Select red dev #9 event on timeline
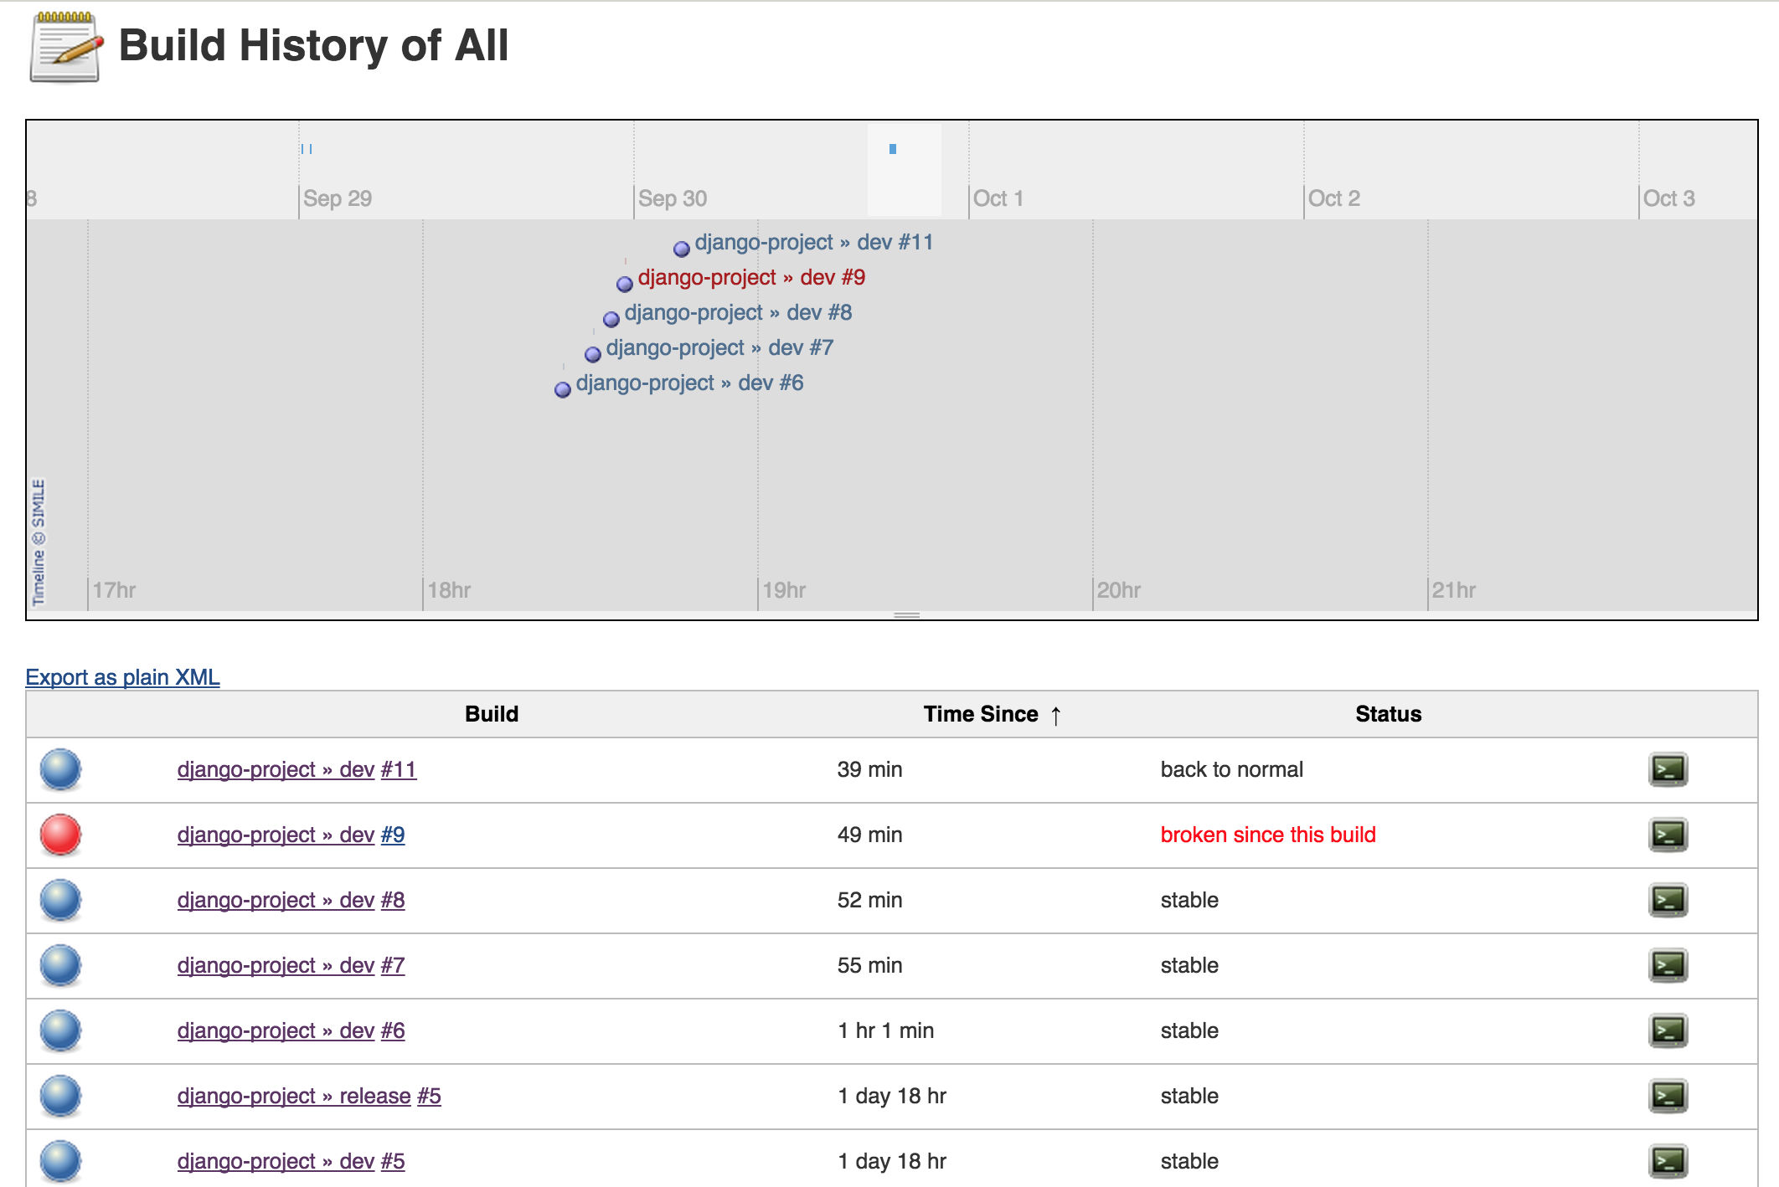This screenshot has width=1779, height=1187. pyautogui.click(x=750, y=277)
